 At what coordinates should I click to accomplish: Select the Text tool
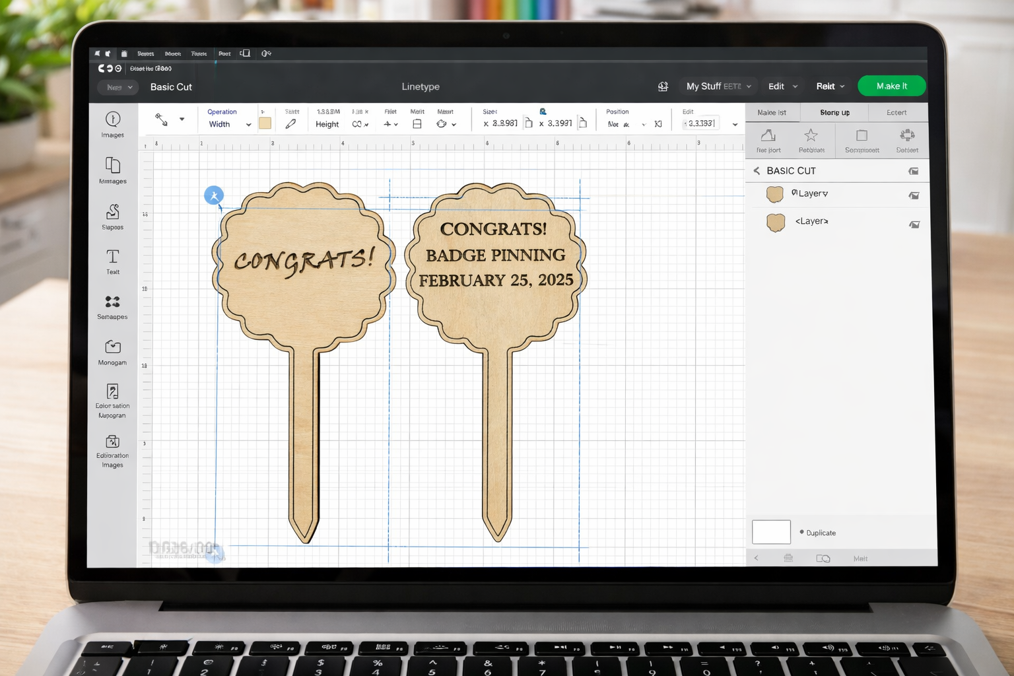click(113, 261)
